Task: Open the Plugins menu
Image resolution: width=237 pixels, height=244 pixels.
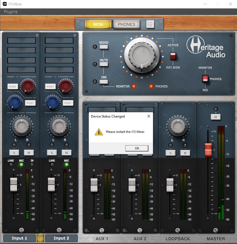Action: (11, 12)
